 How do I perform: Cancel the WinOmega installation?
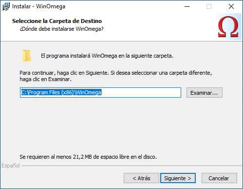pyautogui.click(x=219, y=178)
